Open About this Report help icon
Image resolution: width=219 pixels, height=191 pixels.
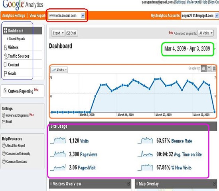click(x=4, y=146)
